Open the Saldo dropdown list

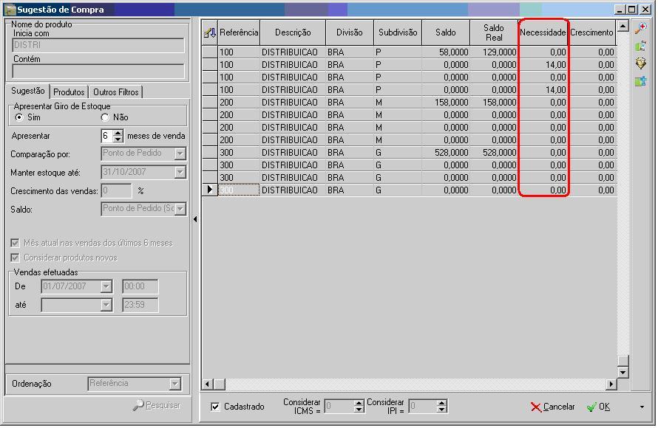[180, 209]
